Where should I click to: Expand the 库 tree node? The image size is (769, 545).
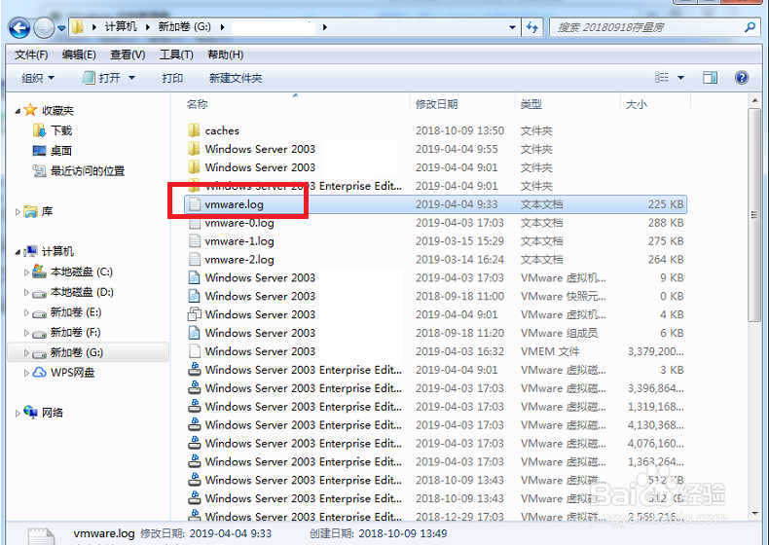click(18, 212)
